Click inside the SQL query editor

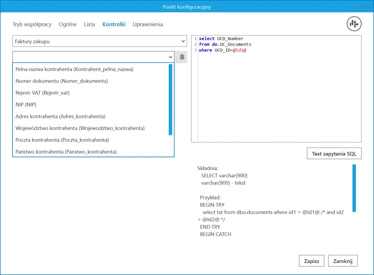276,89
